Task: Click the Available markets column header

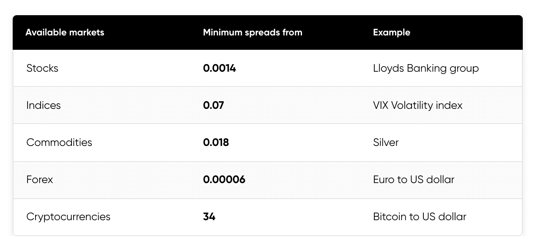Action: [x=65, y=32]
